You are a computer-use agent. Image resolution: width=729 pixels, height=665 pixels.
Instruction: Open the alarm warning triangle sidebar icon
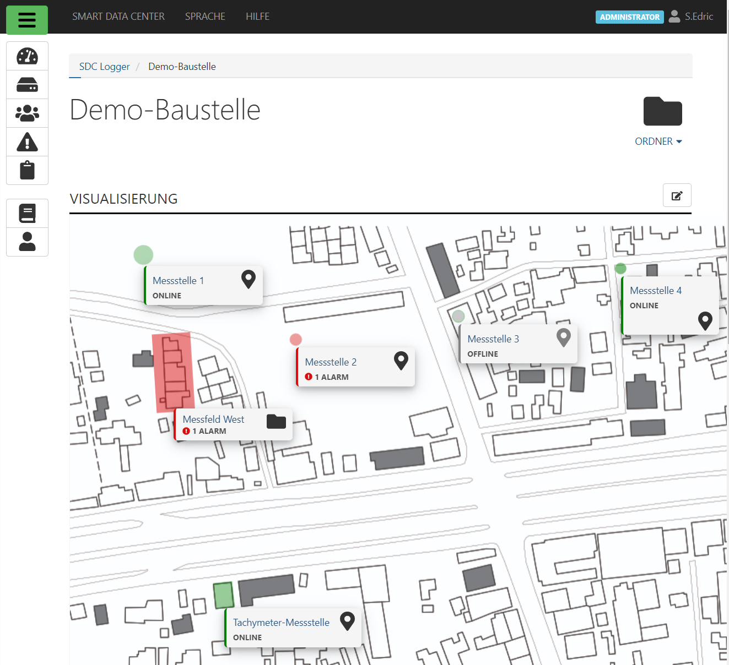[27, 142]
